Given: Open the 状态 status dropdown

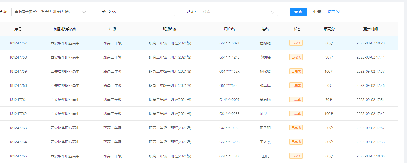Looking at the screenshot, I should point(238,12).
